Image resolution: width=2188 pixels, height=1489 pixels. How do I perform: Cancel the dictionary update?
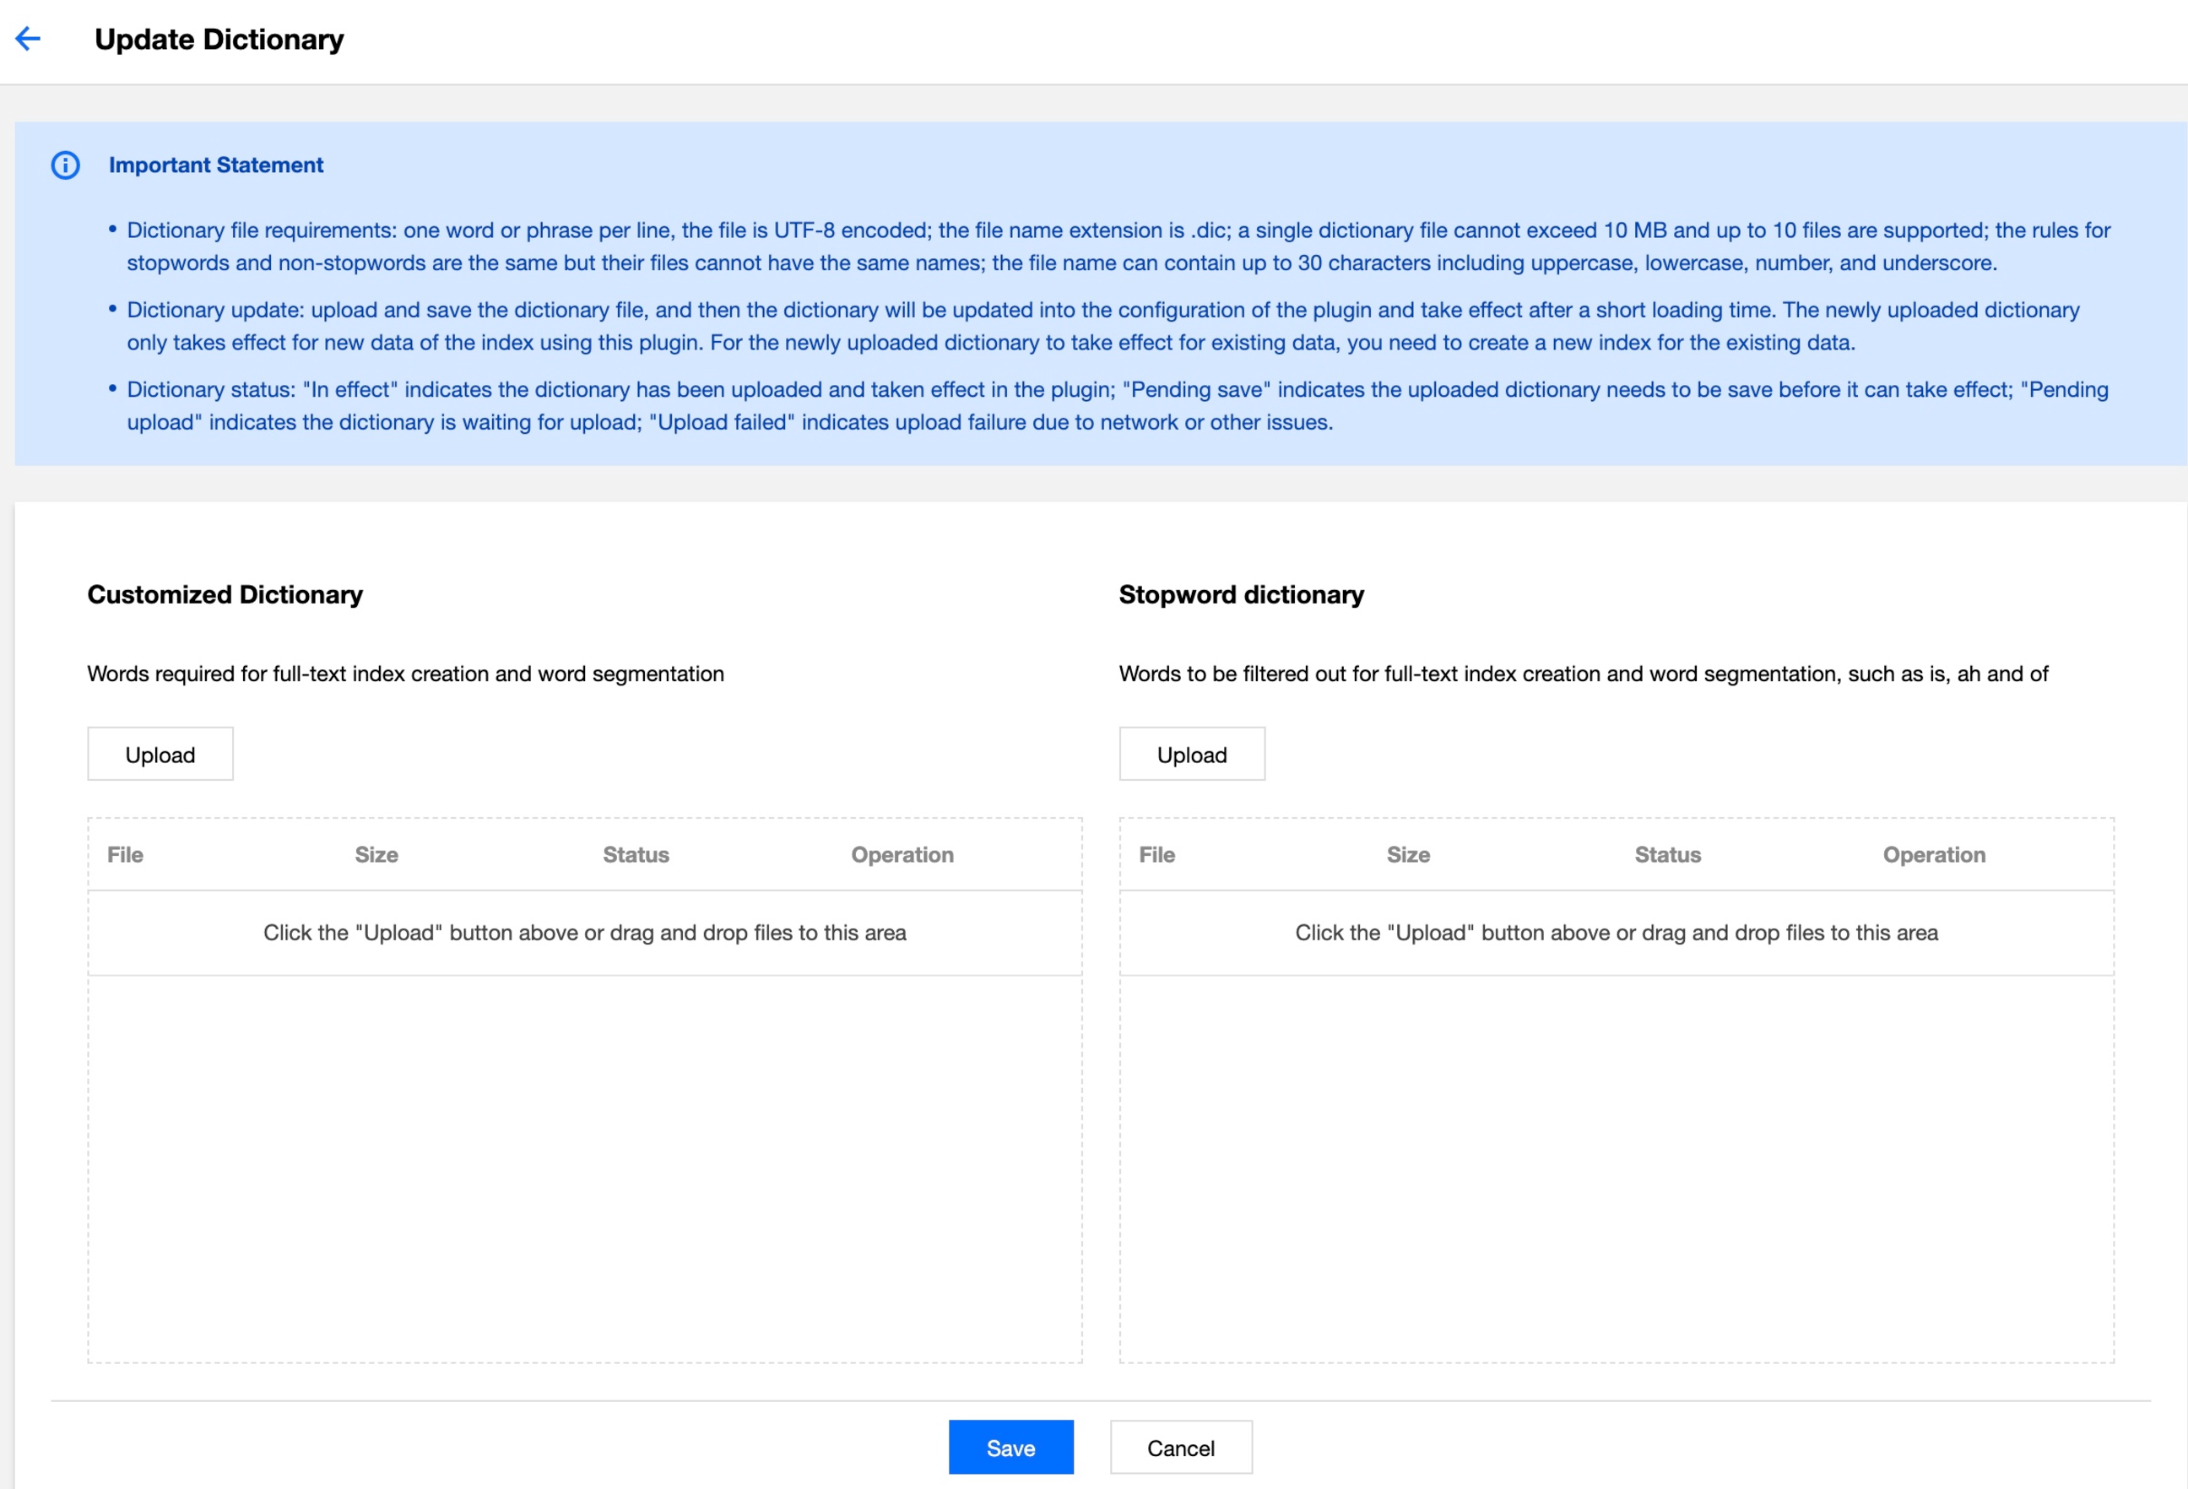pyautogui.click(x=1181, y=1448)
